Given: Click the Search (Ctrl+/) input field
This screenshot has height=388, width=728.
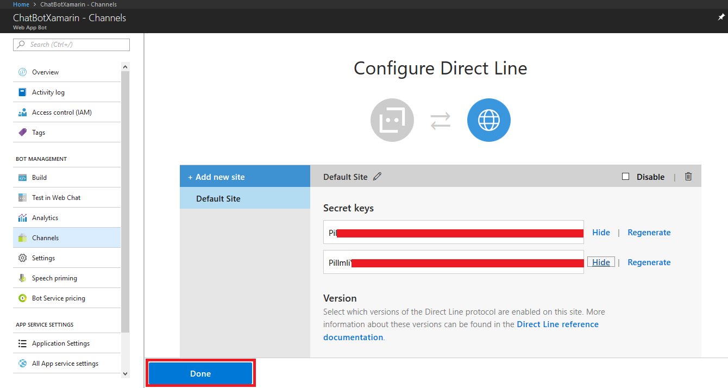Looking at the screenshot, I should (71, 45).
